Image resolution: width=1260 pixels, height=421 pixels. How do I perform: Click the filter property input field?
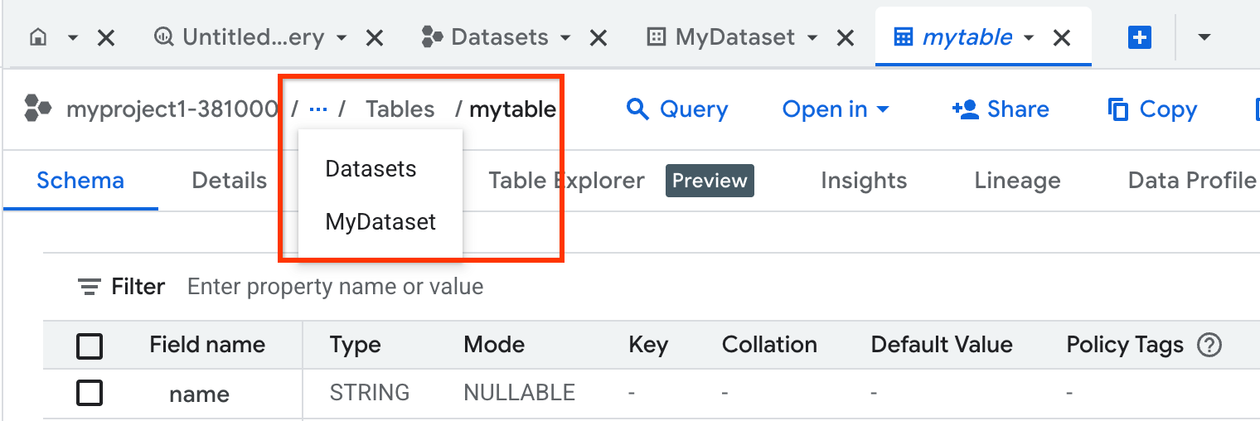click(335, 287)
